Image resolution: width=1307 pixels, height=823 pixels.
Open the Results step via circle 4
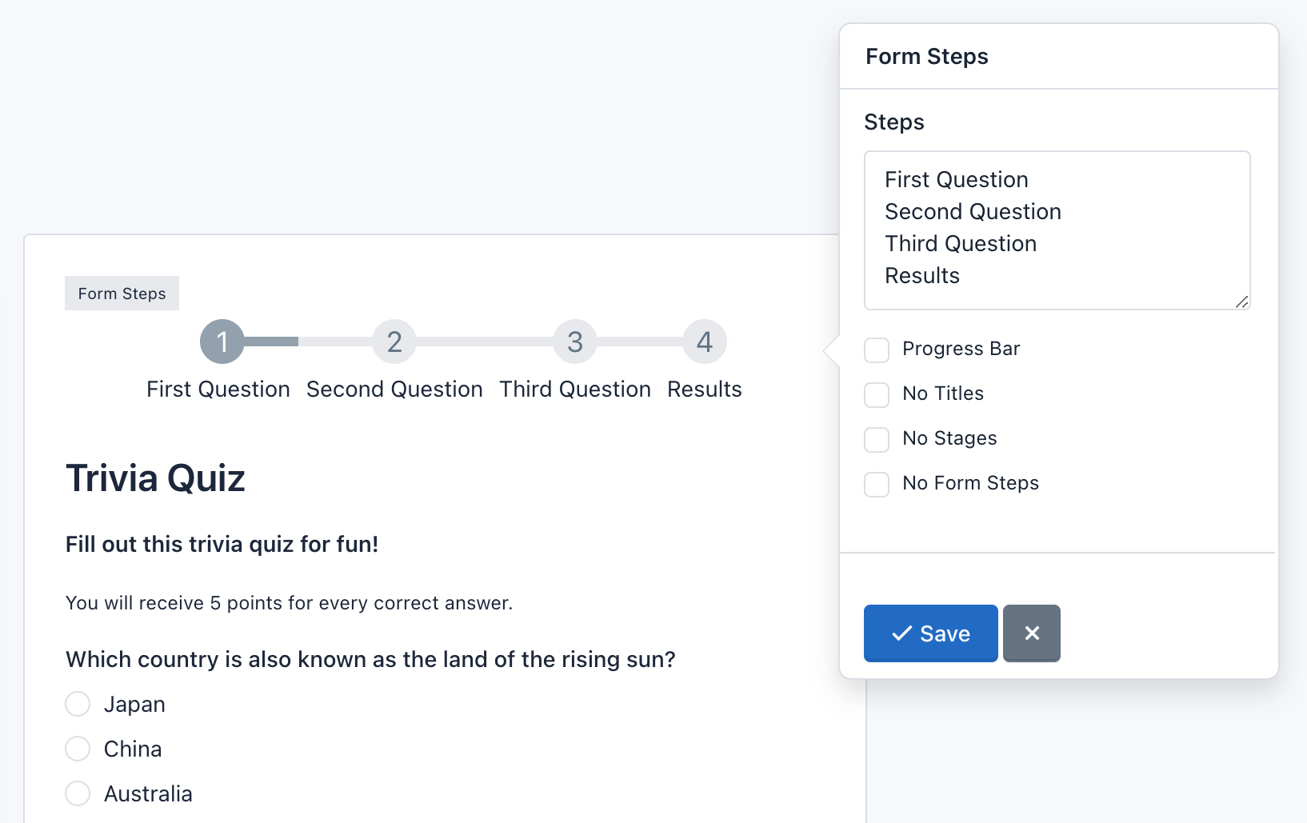[704, 342]
